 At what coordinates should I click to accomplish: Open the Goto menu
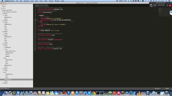(x=41, y=1)
